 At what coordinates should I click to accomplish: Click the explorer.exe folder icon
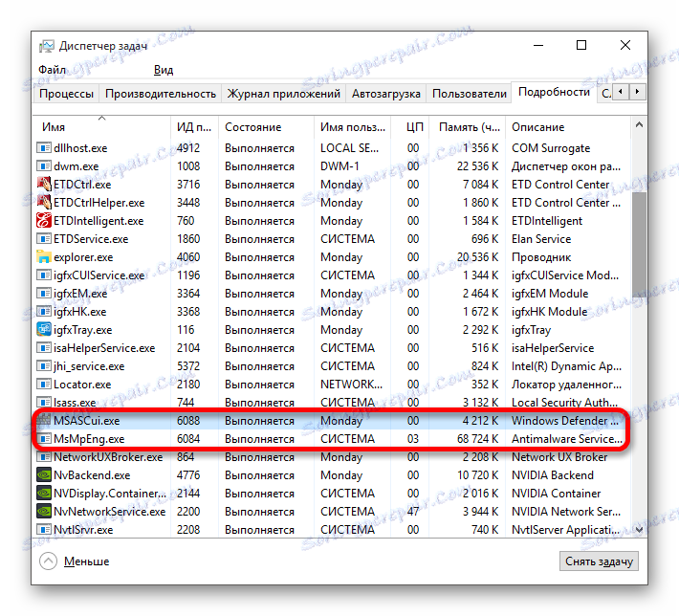[x=44, y=257]
